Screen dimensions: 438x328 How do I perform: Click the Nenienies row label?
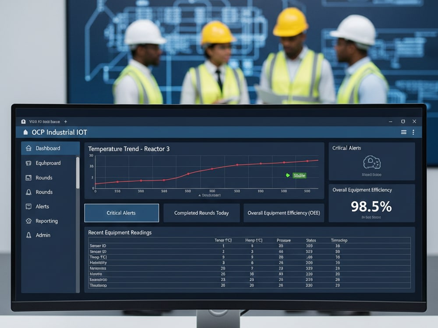pyautogui.click(x=98, y=269)
